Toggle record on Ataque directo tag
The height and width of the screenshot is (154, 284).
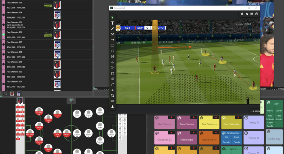pyautogui.click(x=216, y=133)
